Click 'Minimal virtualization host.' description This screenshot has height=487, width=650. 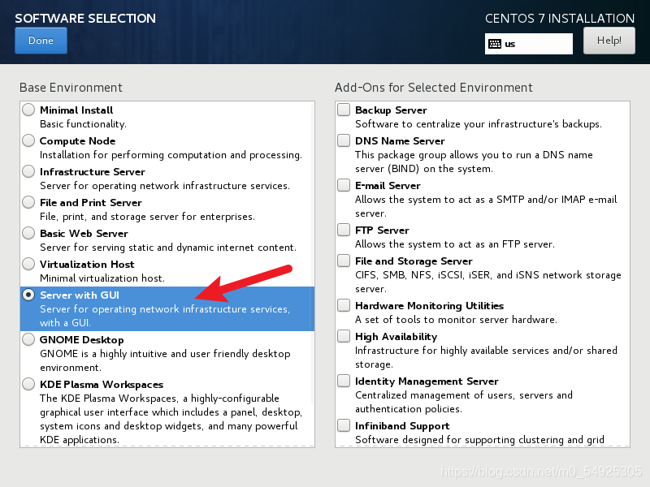pyautogui.click(x=102, y=278)
